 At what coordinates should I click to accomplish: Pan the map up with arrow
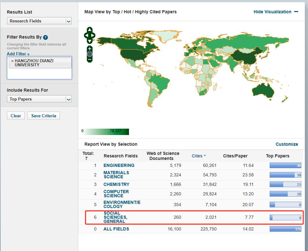point(90,30)
